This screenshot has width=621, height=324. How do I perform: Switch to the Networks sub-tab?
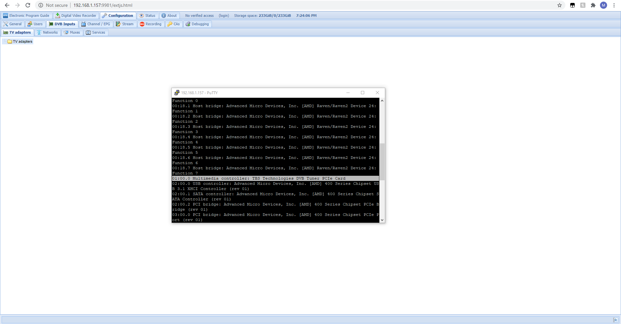(47, 32)
